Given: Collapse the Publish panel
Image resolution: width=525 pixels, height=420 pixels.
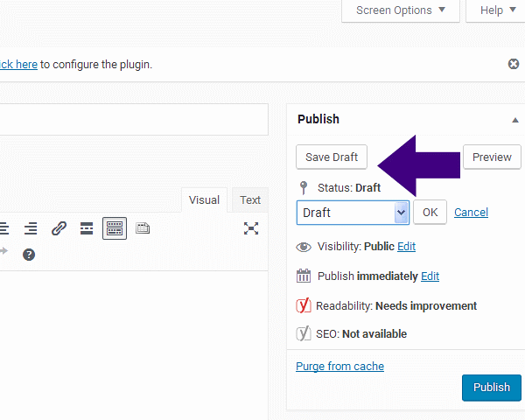Looking at the screenshot, I should click(x=514, y=120).
